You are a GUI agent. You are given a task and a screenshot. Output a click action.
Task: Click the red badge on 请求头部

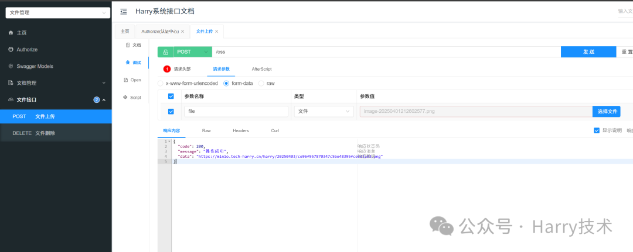(x=167, y=69)
